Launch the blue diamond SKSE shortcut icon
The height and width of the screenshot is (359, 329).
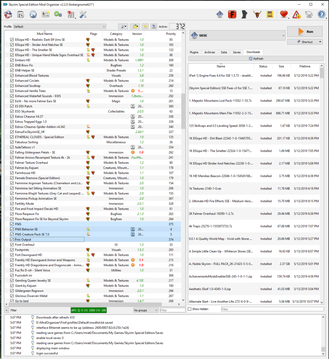click(220, 14)
